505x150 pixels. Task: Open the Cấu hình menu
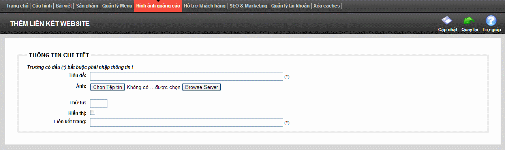pos(42,6)
